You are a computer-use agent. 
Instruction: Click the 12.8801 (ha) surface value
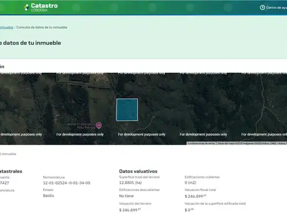(130, 183)
